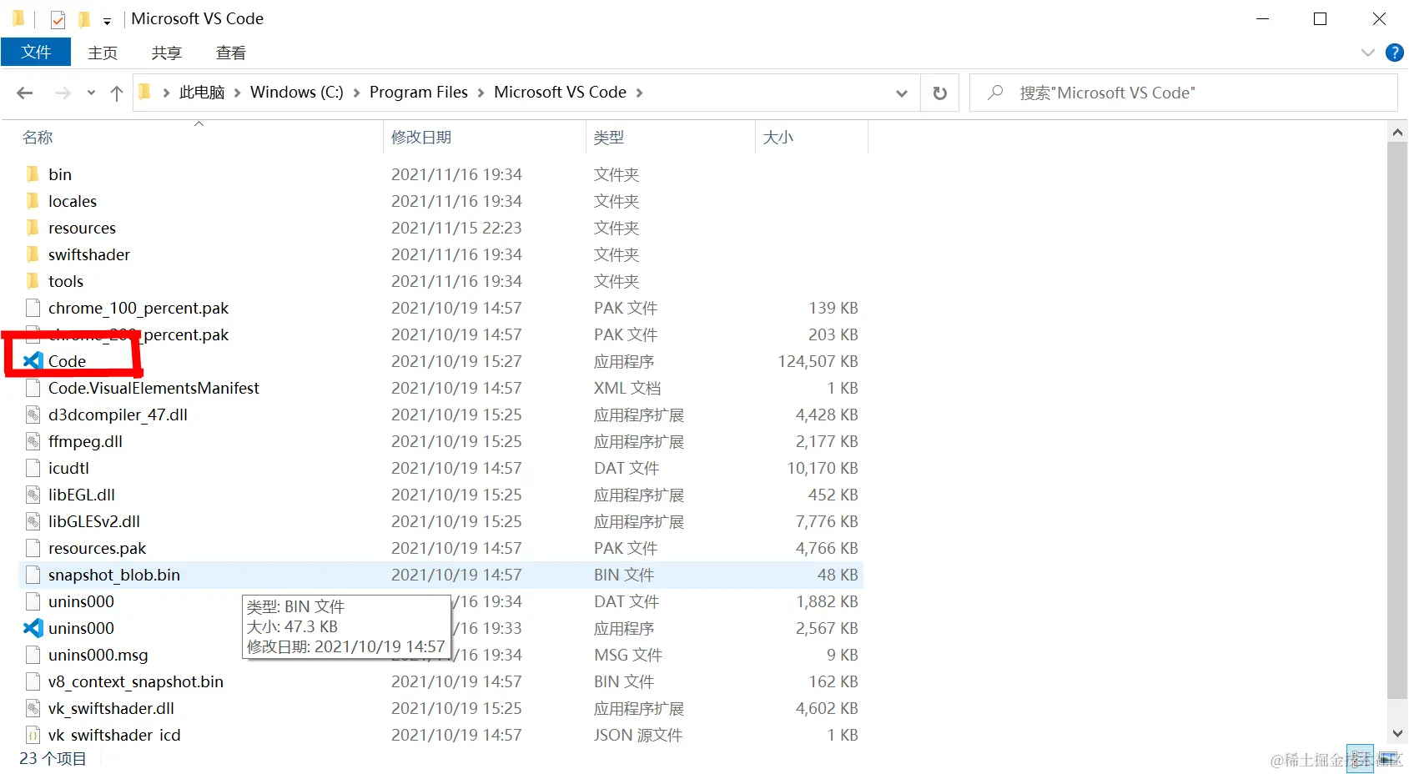This screenshot has height=774, width=1409.
Task: Navigate to 此电脑 in the address bar
Action: (x=202, y=93)
